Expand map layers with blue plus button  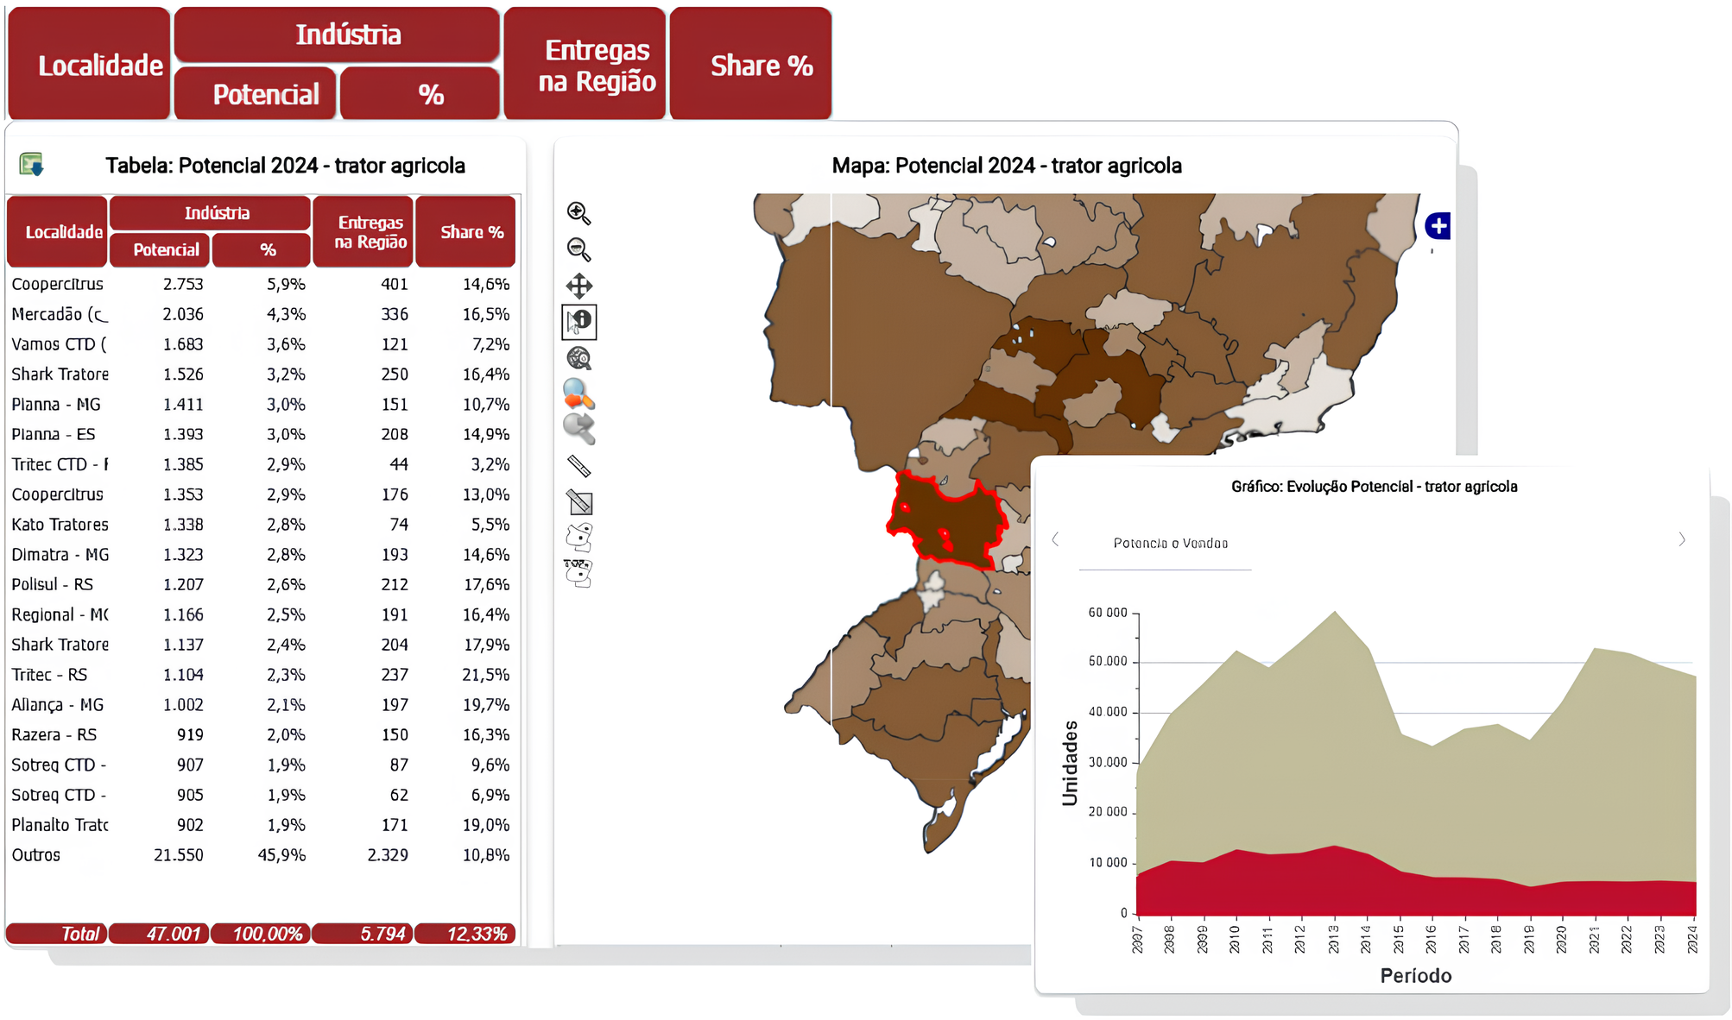[1438, 226]
